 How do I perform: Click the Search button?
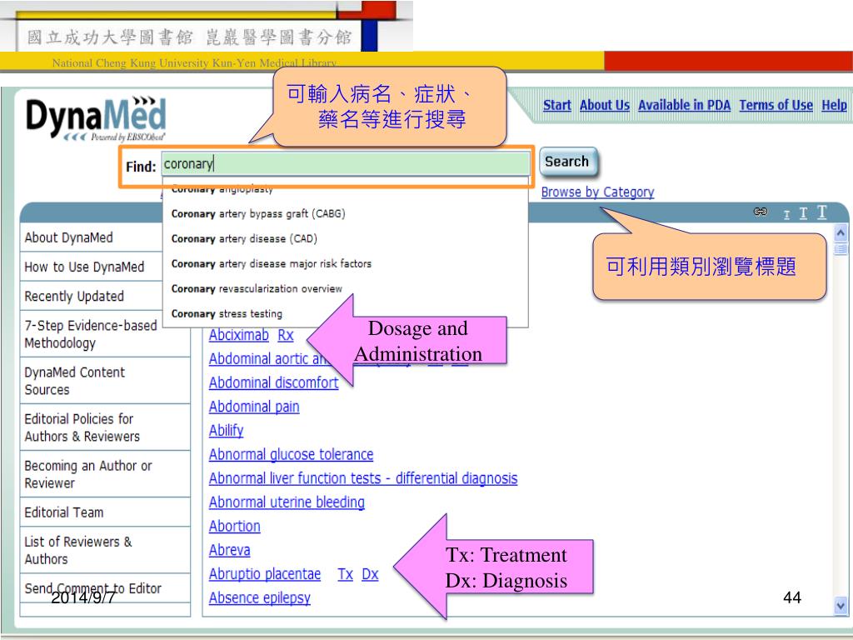(568, 162)
